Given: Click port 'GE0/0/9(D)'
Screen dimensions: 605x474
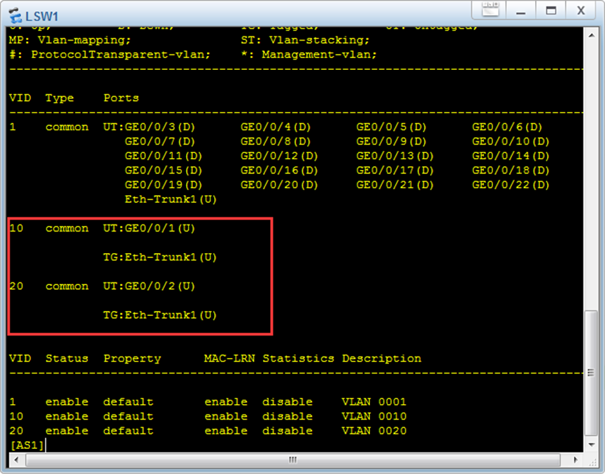Looking at the screenshot, I should coord(391,141).
